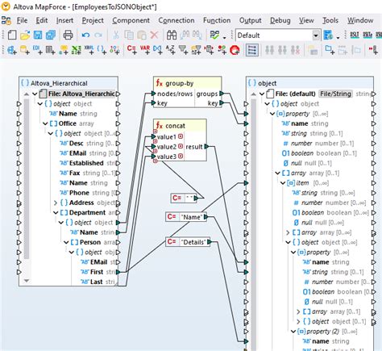
Task: Undo the last action
Action: (85, 36)
